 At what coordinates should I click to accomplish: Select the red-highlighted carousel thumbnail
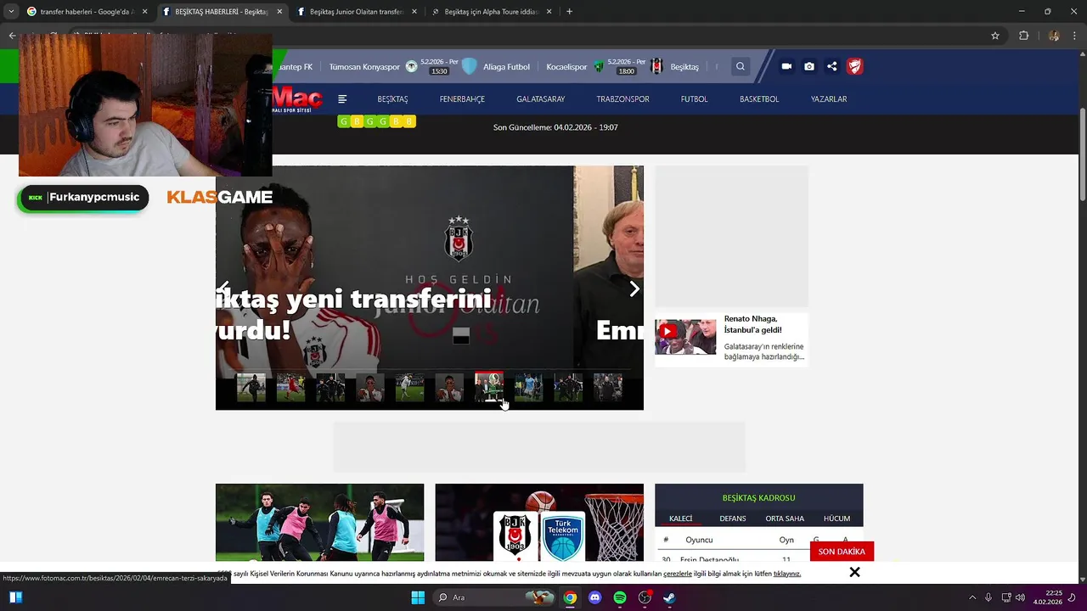pos(489,387)
